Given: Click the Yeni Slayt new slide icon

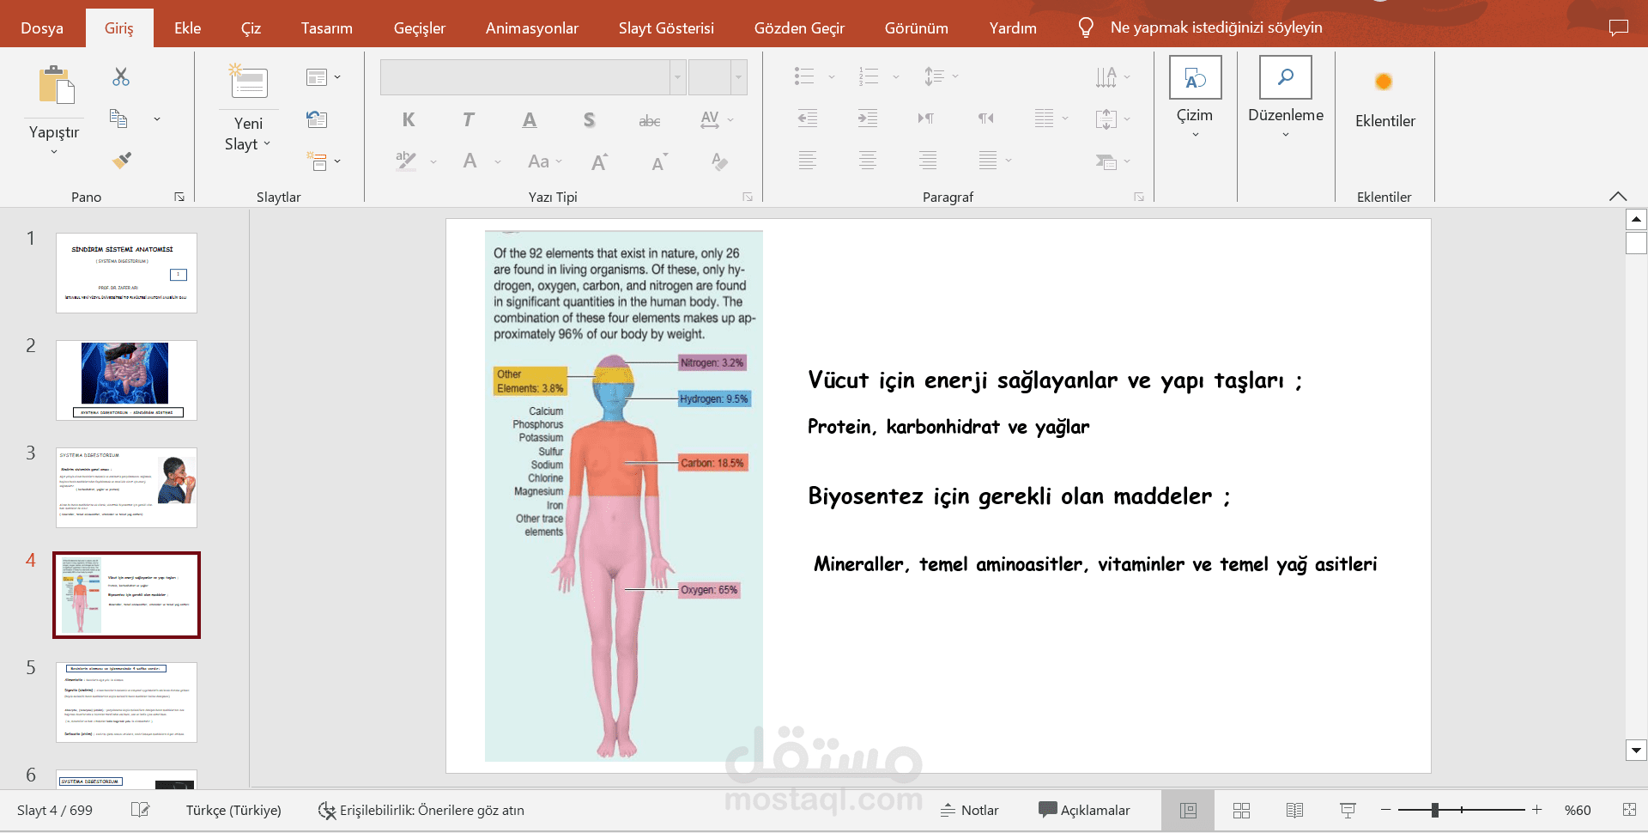Looking at the screenshot, I should point(249,82).
